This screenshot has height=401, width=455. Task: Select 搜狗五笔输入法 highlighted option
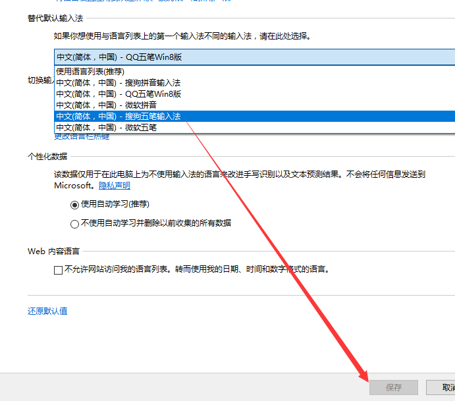click(x=254, y=117)
